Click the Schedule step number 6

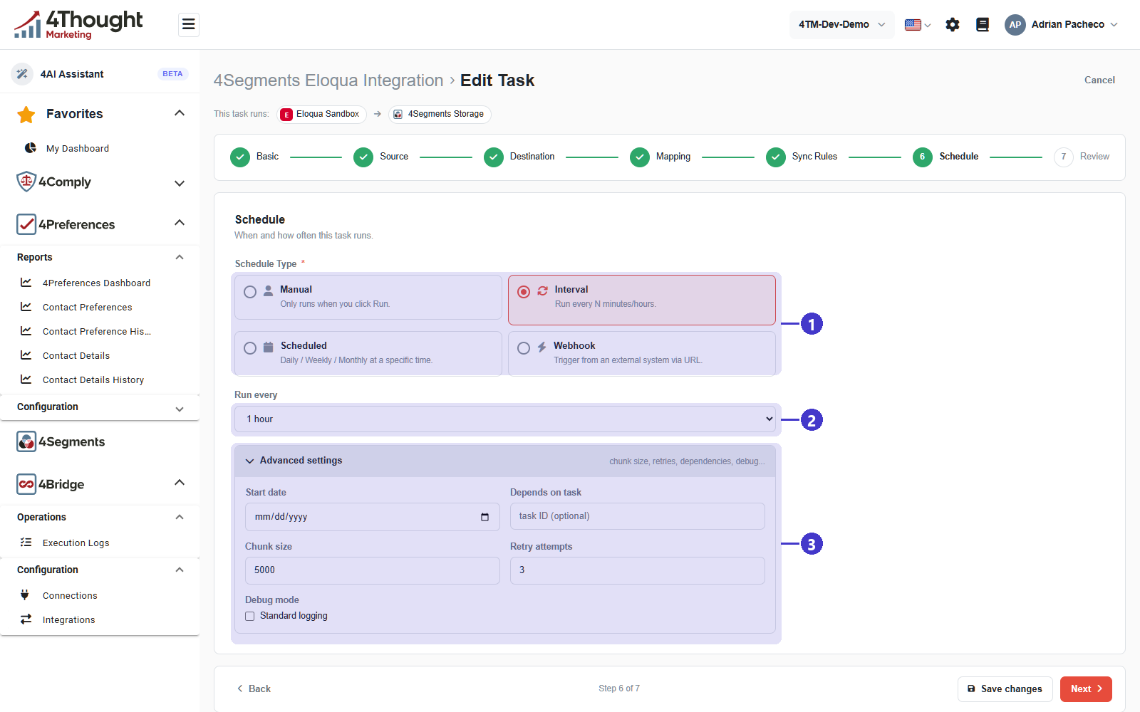(x=923, y=157)
